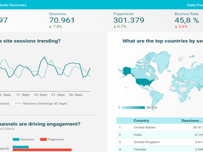Toggle the teal Sessions bar chart legend
This screenshot has width=203, height=152.
(23, 139)
